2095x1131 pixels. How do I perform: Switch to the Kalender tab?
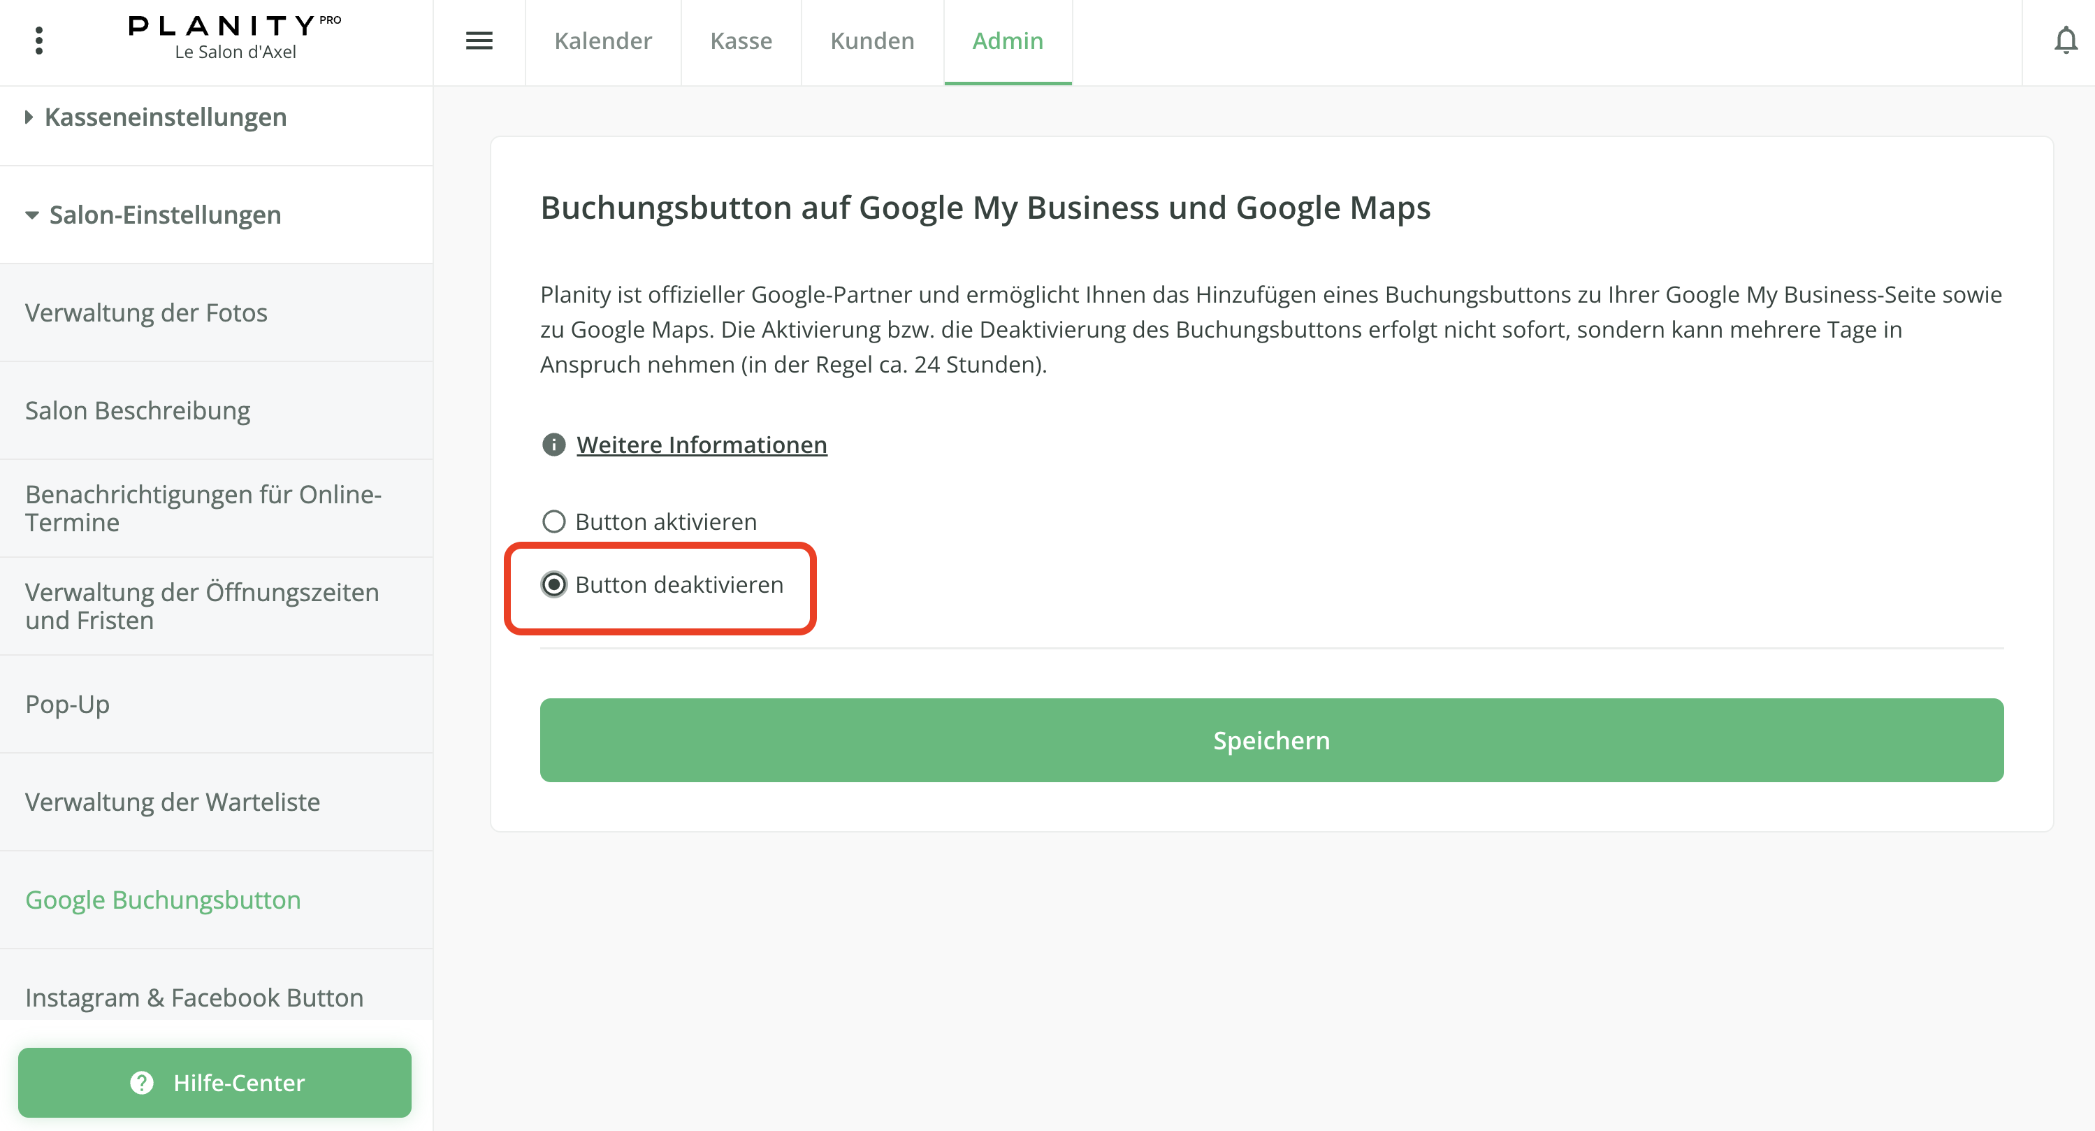pos(602,41)
